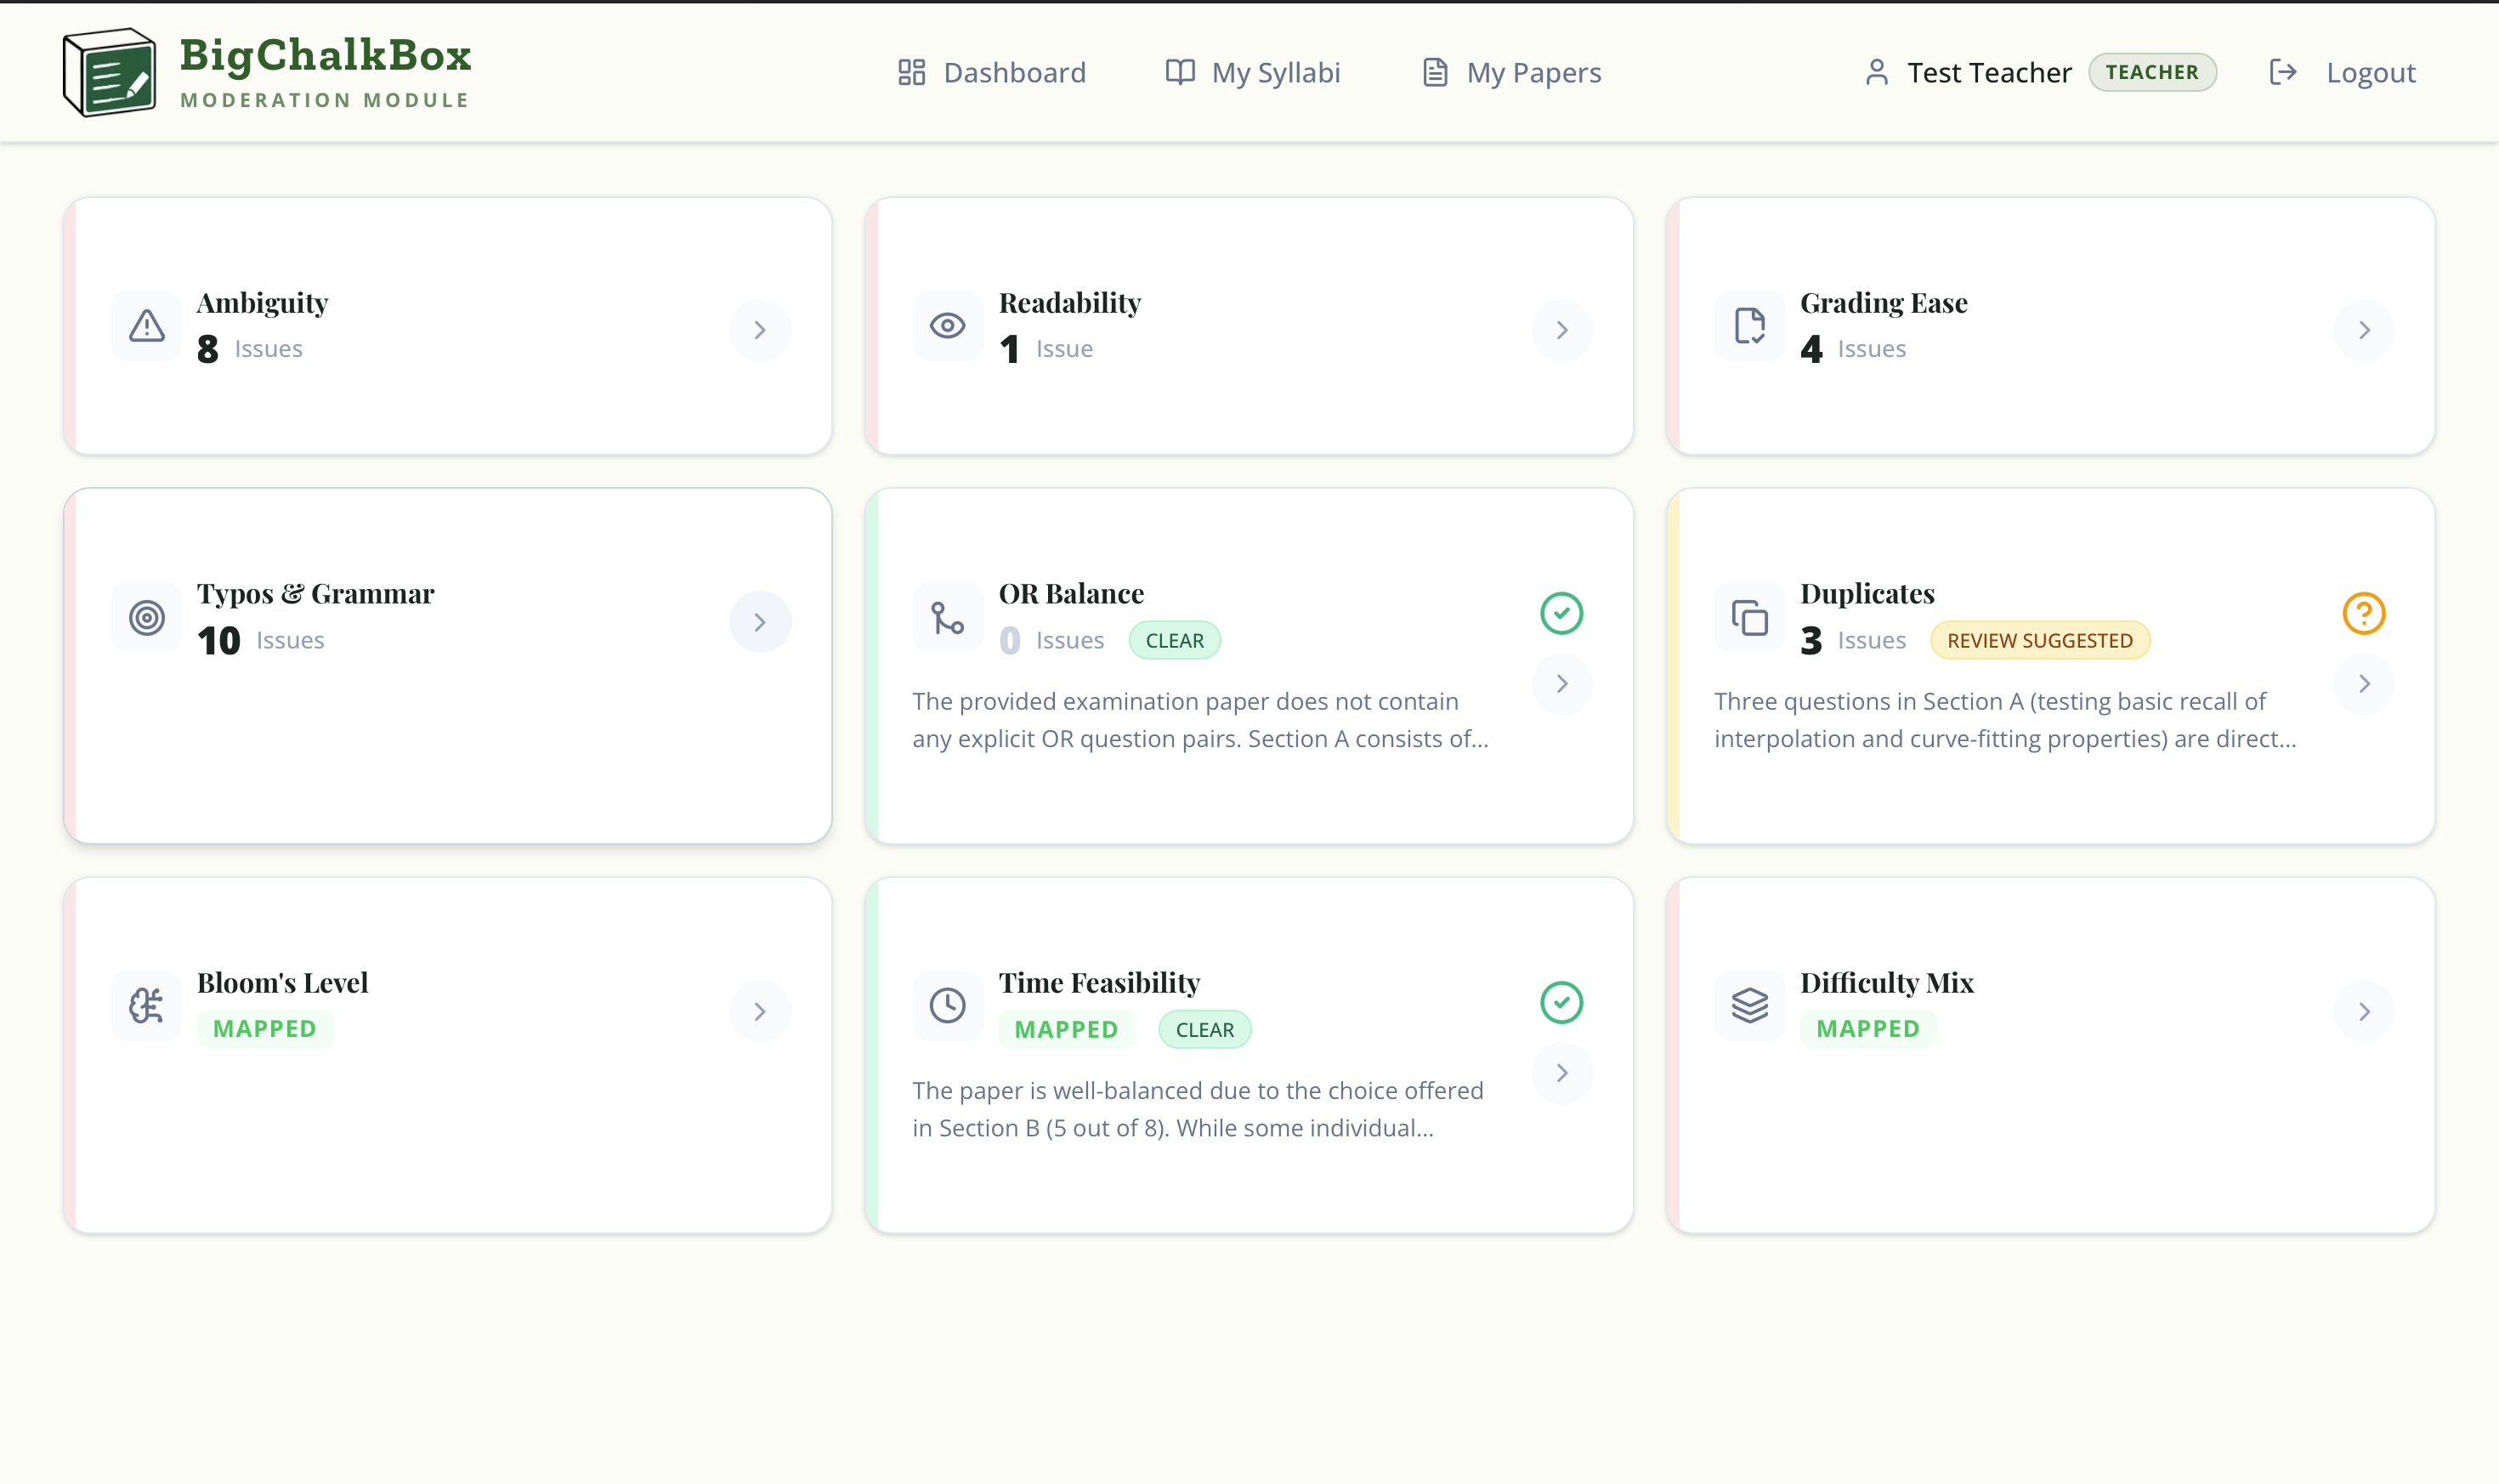2499x1484 pixels.
Task: Click the Duplicates copy icon
Action: pyautogui.click(x=1749, y=617)
